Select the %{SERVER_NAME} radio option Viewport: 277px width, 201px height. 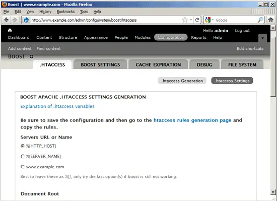(23, 156)
